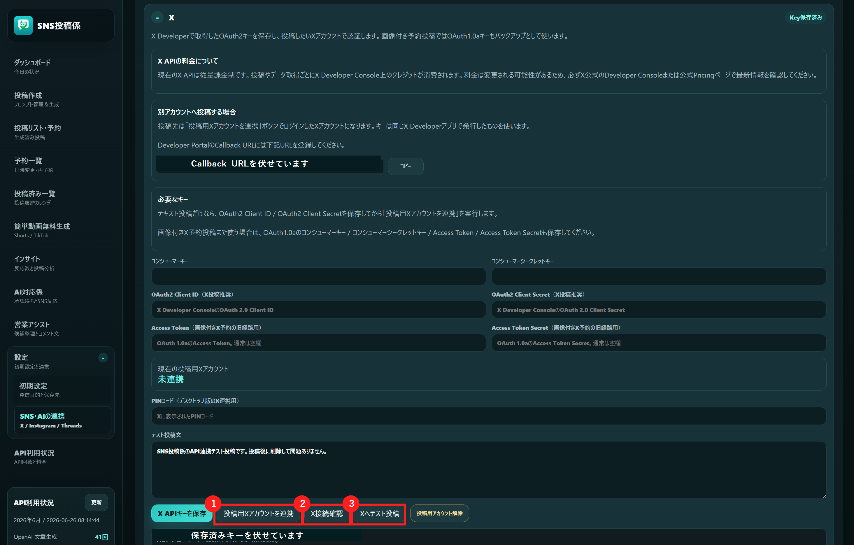The width and height of the screenshot is (854, 545).
Task: Focus the PINコード input field
Action: click(489, 416)
